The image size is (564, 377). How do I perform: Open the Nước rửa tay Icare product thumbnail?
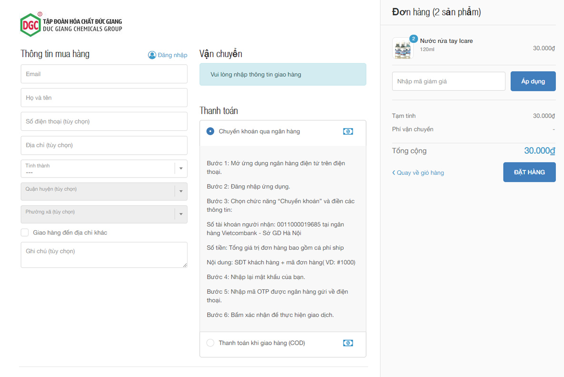click(403, 49)
